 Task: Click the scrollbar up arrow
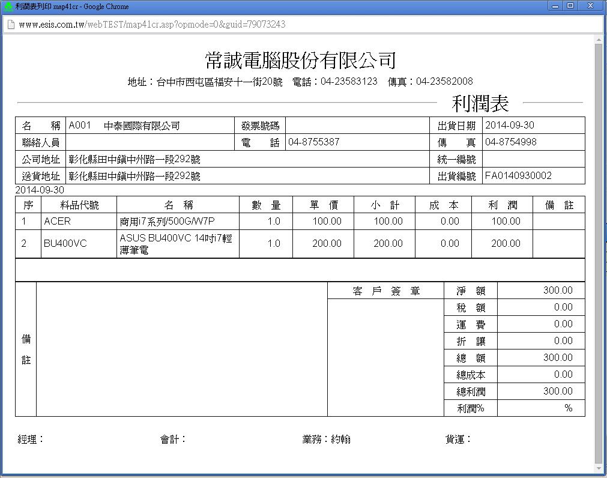point(599,39)
